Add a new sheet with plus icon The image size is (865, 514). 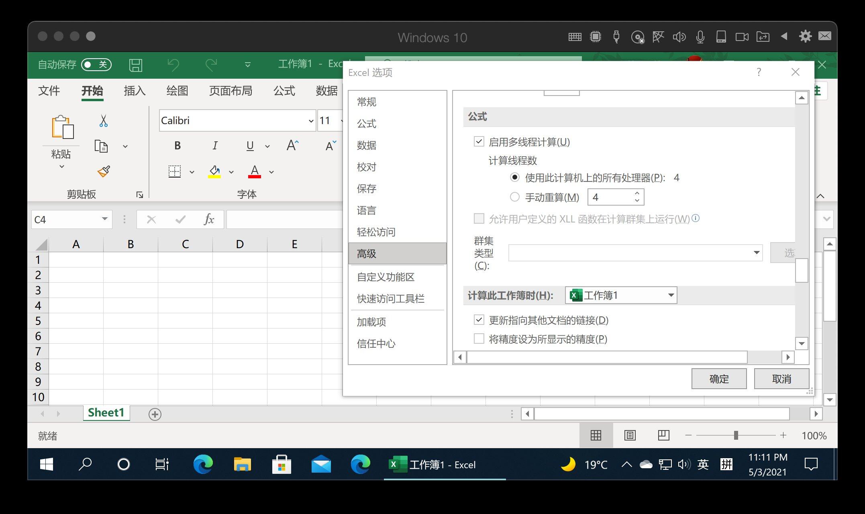pyautogui.click(x=155, y=414)
